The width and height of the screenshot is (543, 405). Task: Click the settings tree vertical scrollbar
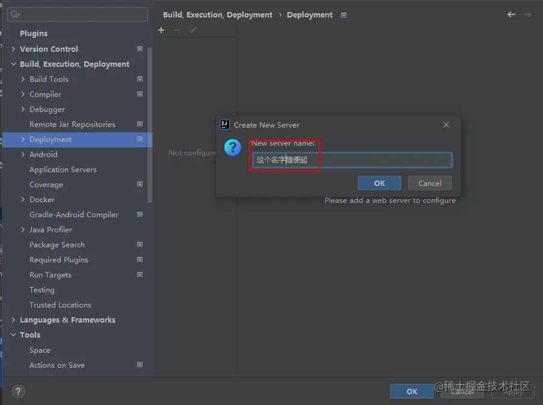coord(150,125)
